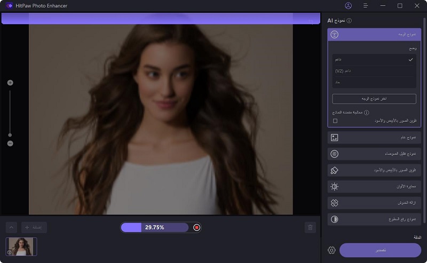Collapse the Face Model panel header
Image resolution: width=427 pixels, height=263 pixels.
(x=374, y=35)
